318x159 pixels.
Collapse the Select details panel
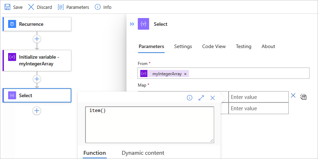(x=132, y=24)
